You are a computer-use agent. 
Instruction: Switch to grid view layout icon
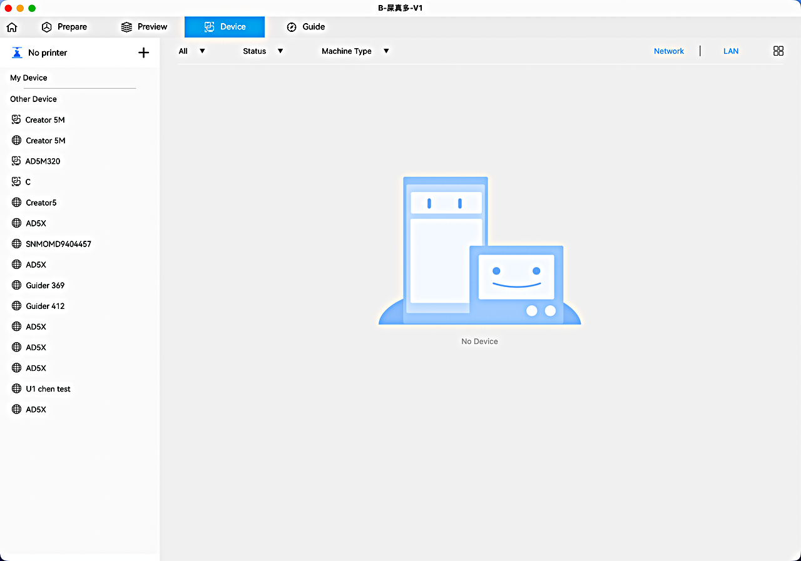point(778,51)
